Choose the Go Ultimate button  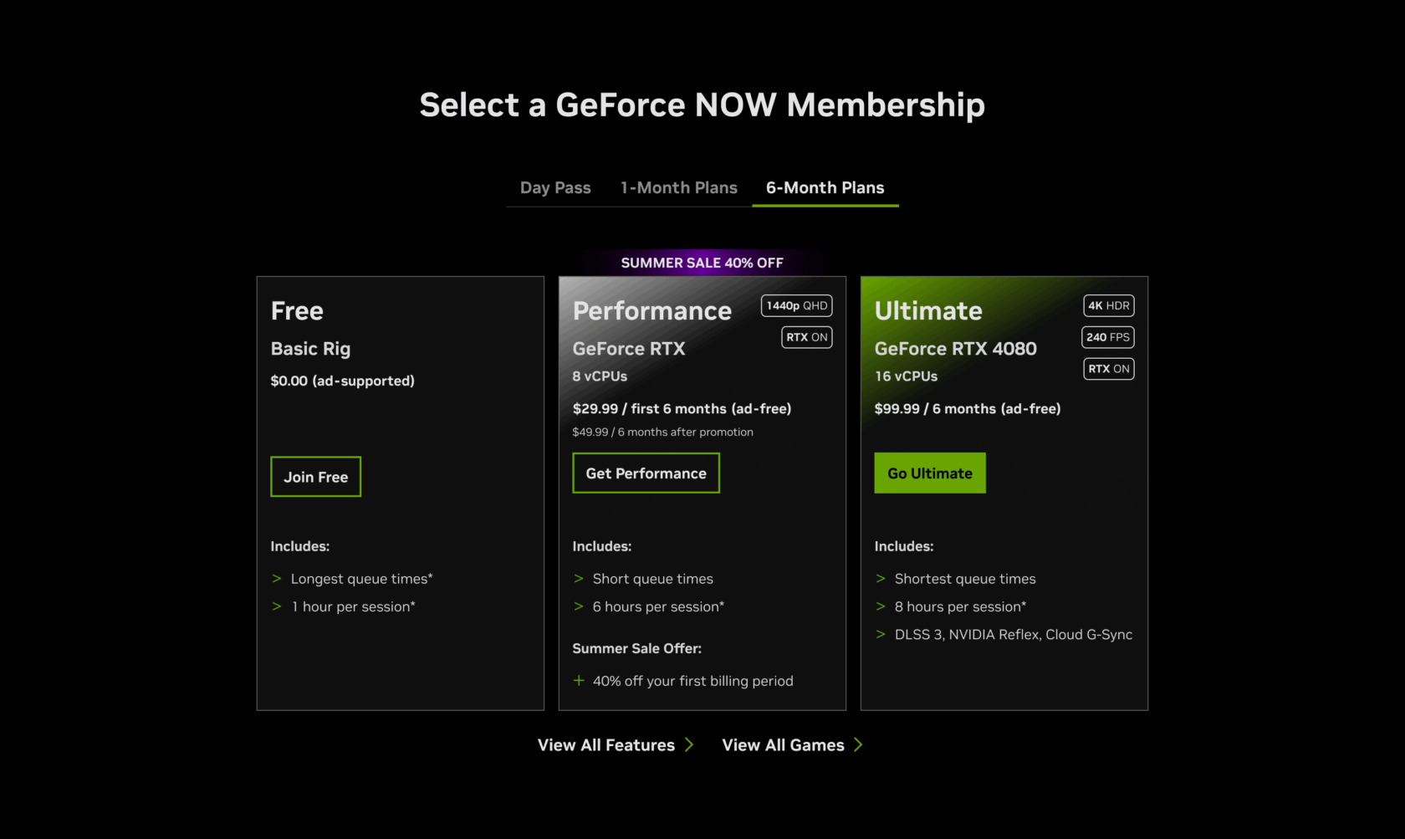929,473
